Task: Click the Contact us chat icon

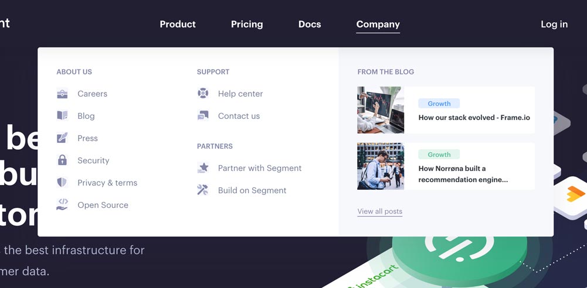Action: pyautogui.click(x=203, y=116)
